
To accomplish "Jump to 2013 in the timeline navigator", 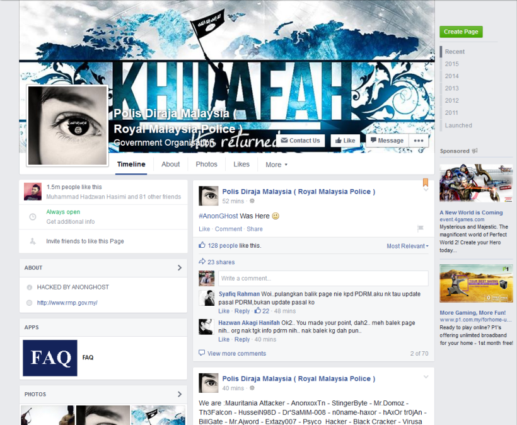I will (451, 88).
